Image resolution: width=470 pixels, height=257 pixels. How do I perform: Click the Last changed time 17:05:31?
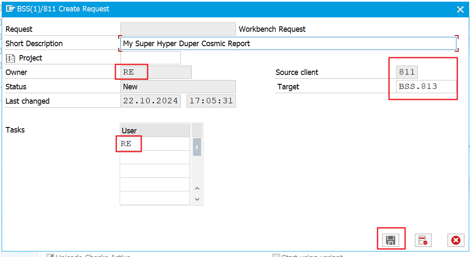(211, 101)
